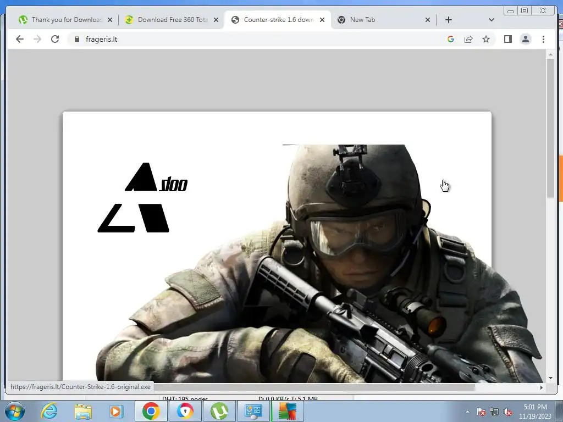The image size is (563, 422).
Task: Click the black logo graphic on page
Action: pyautogui.click(x=142, y=197)
